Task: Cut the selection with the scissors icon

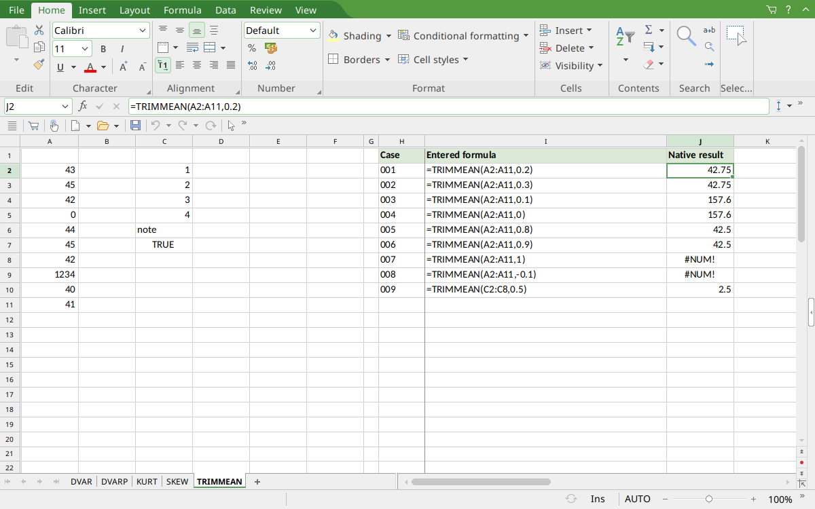Action: (39, 30)
